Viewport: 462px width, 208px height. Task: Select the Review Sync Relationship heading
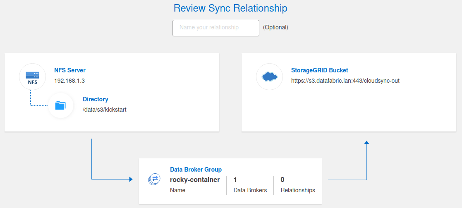pyautogui.click(x=230, y=8)
